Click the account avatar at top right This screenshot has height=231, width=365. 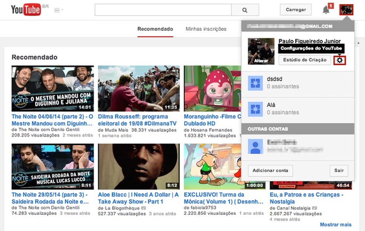coord(346,10)
